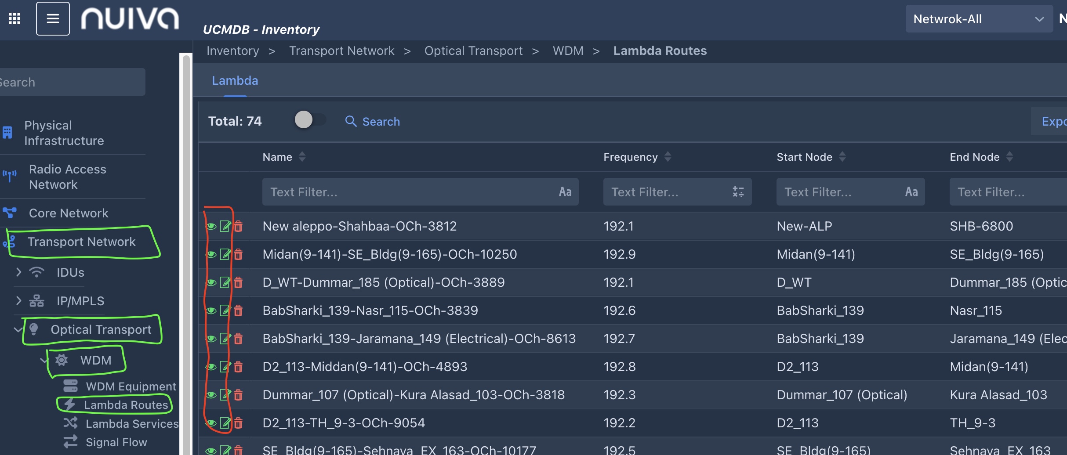This screenshot has height=455, width=1067.
Task: Open filter options icon in Frequency filter
Action: click(738, 192)
